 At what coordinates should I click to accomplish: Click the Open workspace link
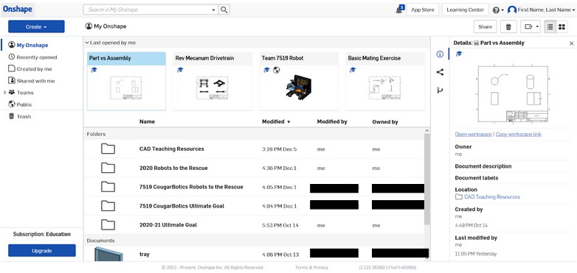[x=473, y=135]
